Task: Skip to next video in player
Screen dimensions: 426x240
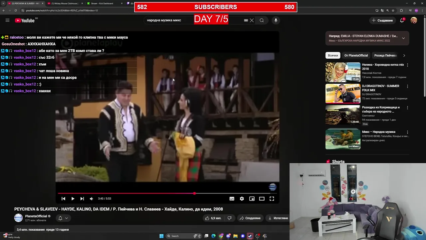Action: pos(82,199)
